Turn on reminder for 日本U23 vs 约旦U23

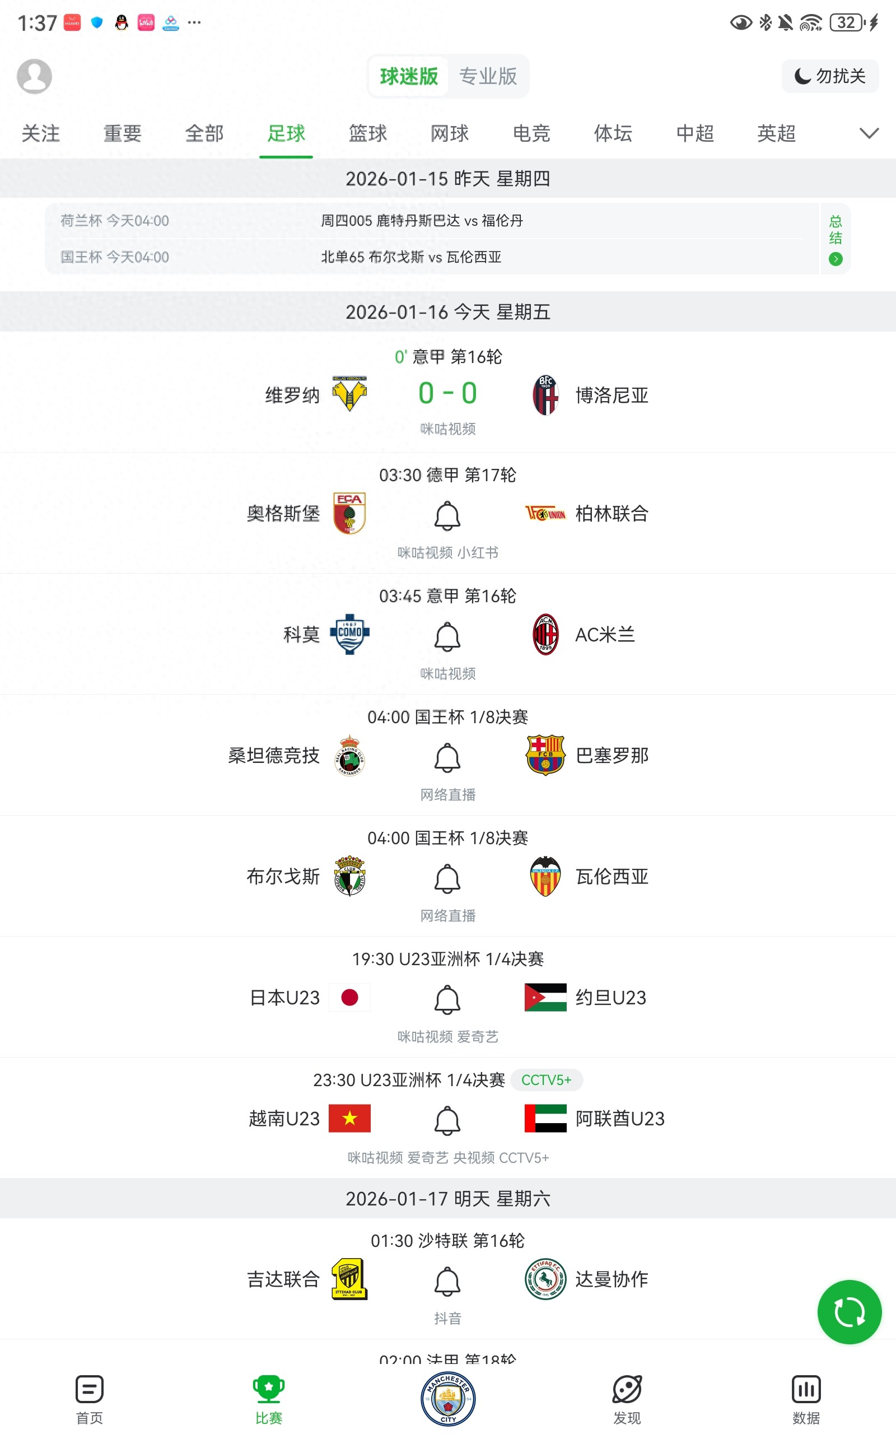tap(447, 1000)
